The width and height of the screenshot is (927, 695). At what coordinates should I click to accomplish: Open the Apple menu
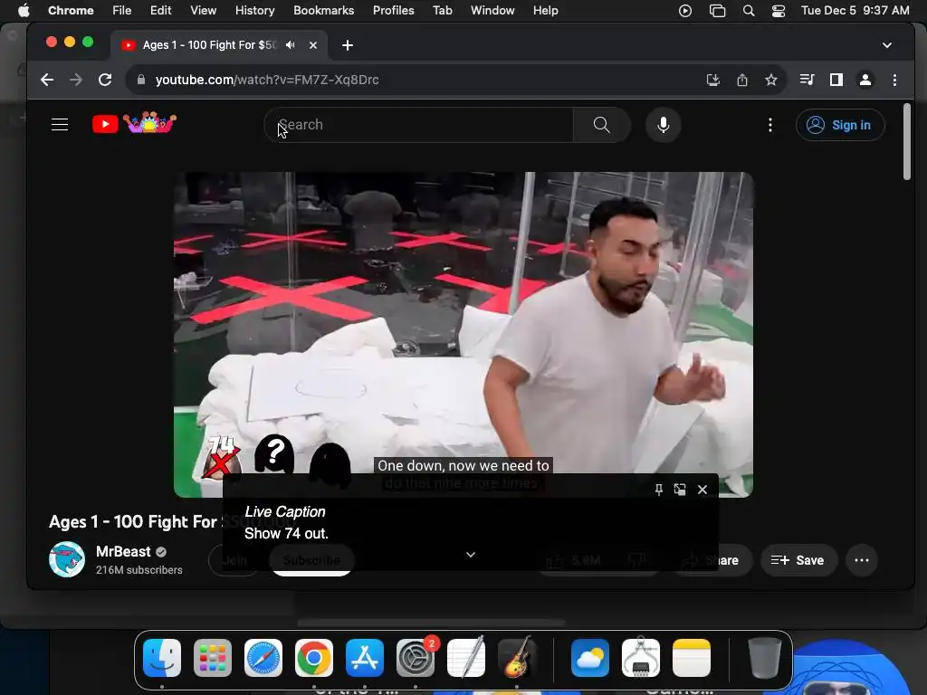(x=23, y=10)
